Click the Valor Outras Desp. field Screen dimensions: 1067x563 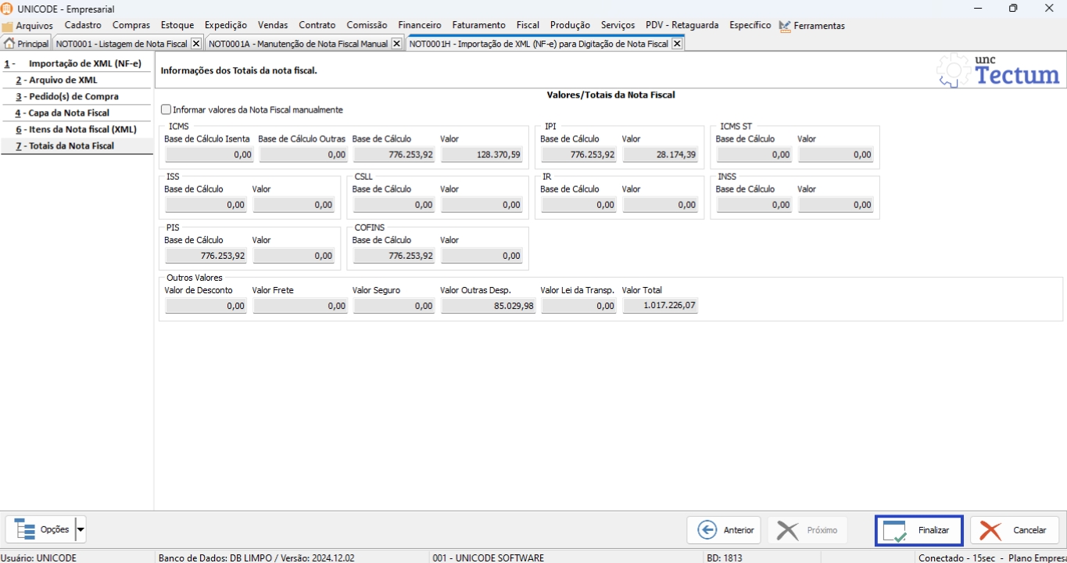(x=488, y=306)
